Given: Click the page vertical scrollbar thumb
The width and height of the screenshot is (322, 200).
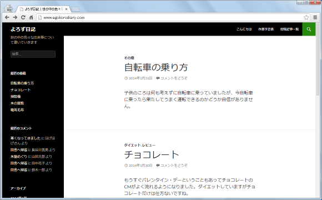Looking at the screenshot, I should coord(318,58).
